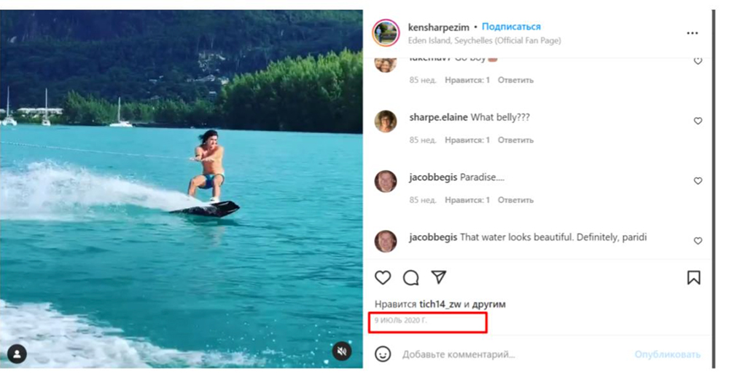The width and height of the screenshot is (729, 382).
Task: Click Опубликовать to post comment
Action: tap(667, 354)
